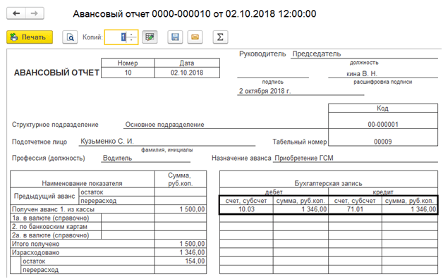Toggle edit mode icon next to copies field
The image size is (443, 279).
pos(150,37)
